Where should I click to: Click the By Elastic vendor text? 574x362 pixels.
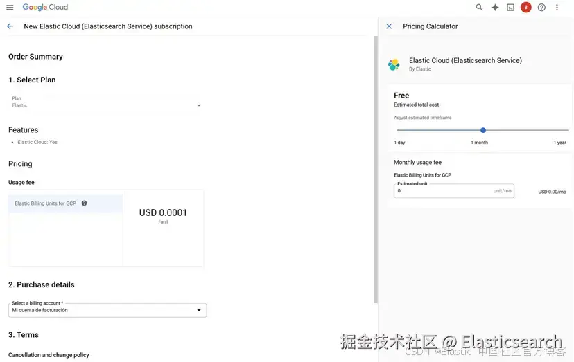[x=420, y=69]
